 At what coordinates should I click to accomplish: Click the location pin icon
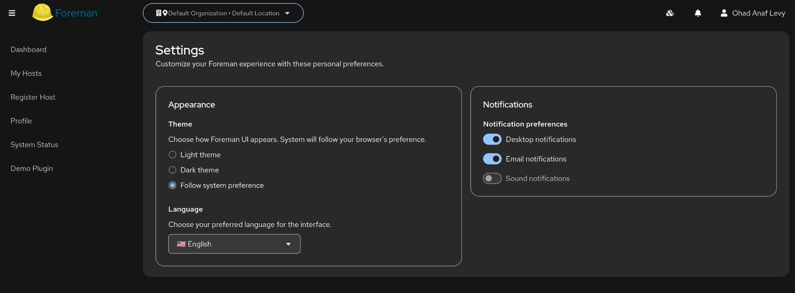(x=165, y=13)
